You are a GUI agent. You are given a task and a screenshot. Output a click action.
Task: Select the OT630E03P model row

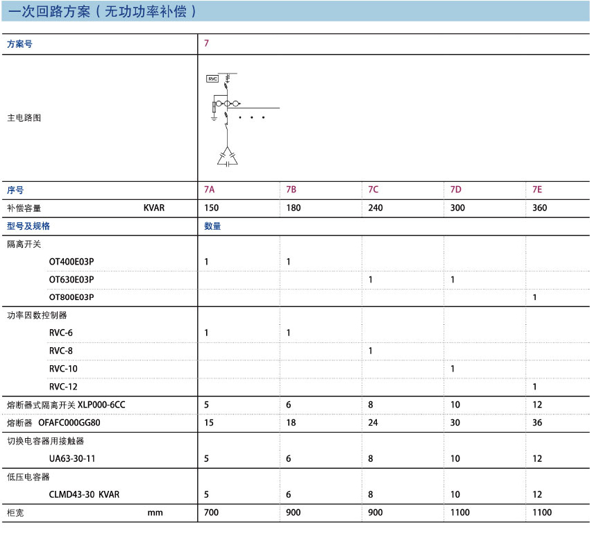[71, 280]
